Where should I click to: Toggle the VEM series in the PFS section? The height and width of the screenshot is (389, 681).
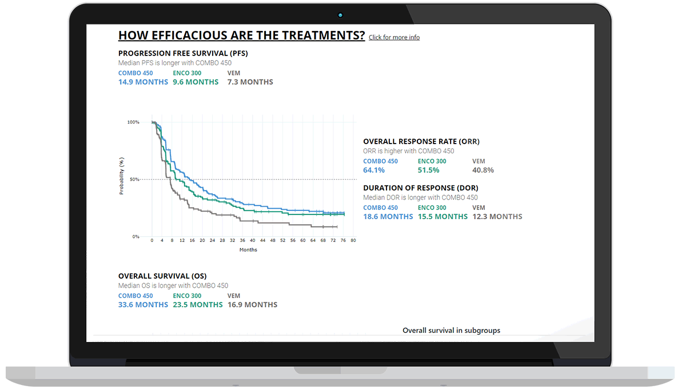tap(234, 73)
